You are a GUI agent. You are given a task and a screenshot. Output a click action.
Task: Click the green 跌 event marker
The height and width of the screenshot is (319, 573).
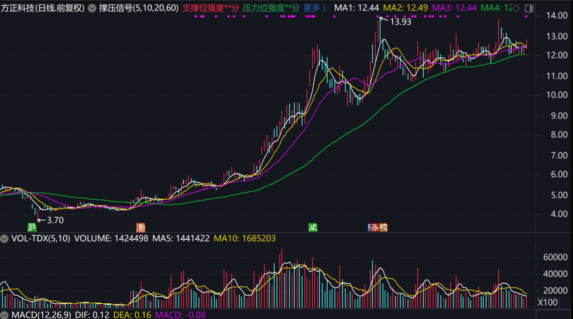click(32, 228)
